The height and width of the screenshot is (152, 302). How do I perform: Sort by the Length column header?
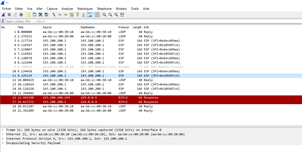pos(137,27)
